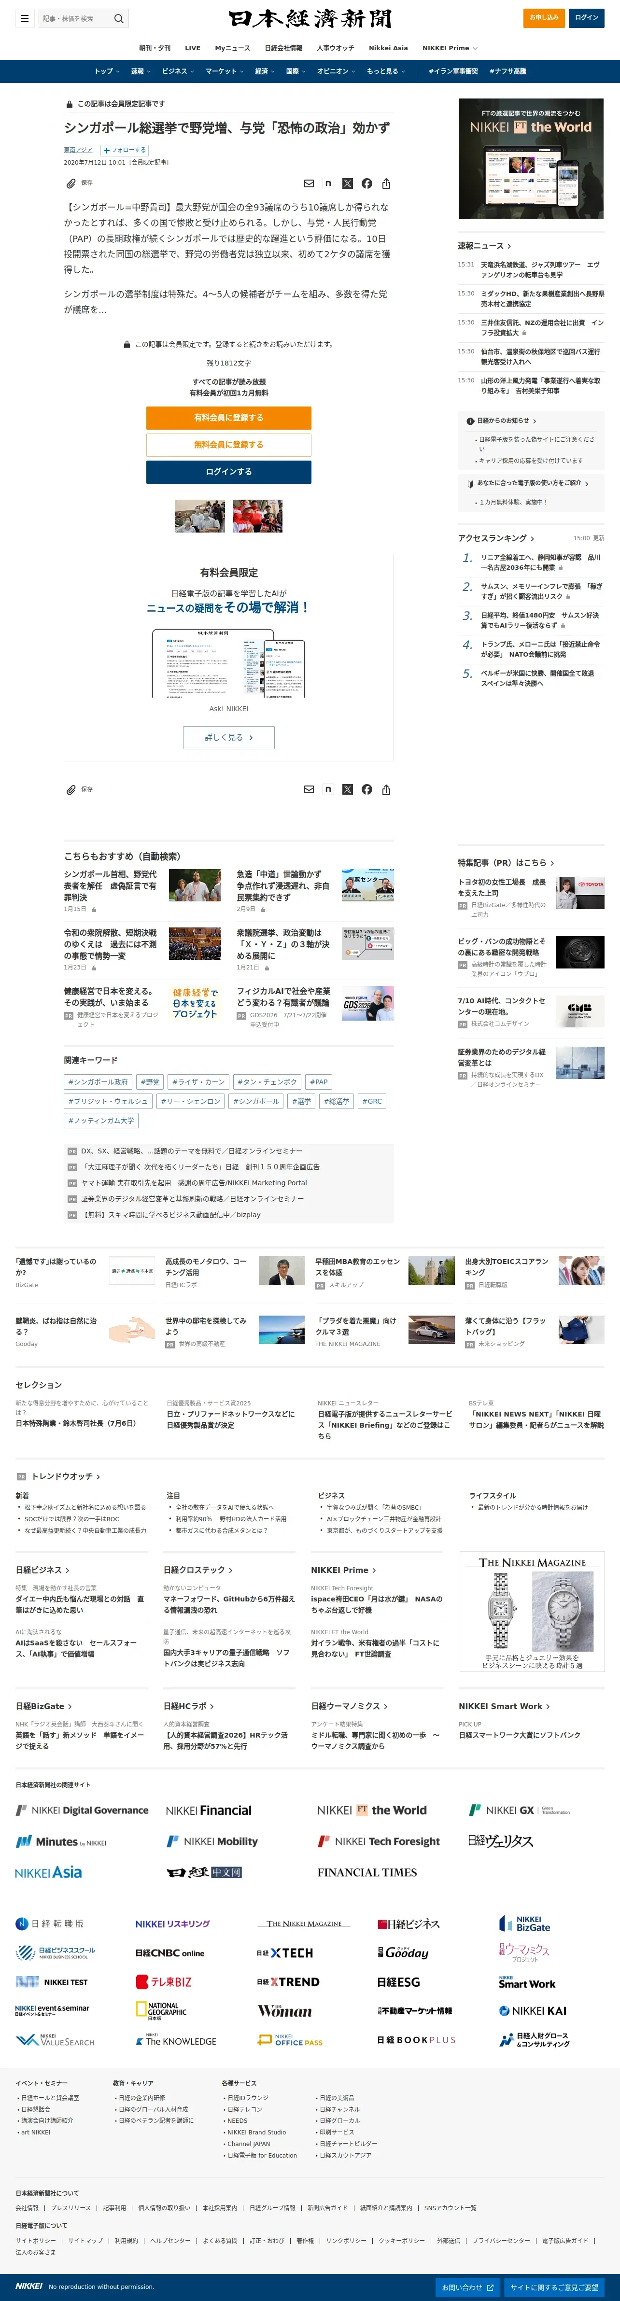Image resolution: width=620 pixels, height=2301 pixels.
Task: Open the 日経XTREND logo link
Action: pos(288,1981)
